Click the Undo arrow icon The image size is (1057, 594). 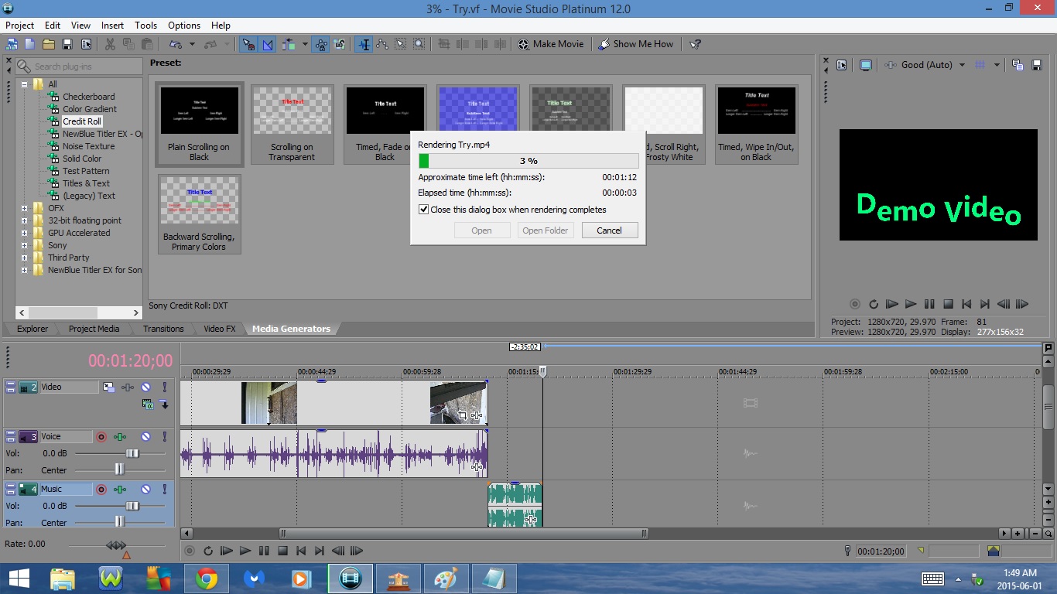click(x=176, y=44)
